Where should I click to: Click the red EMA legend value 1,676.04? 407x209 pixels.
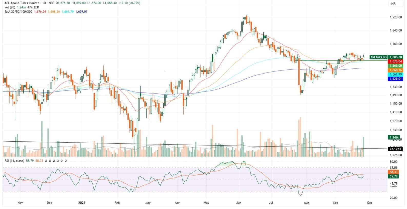40,12
